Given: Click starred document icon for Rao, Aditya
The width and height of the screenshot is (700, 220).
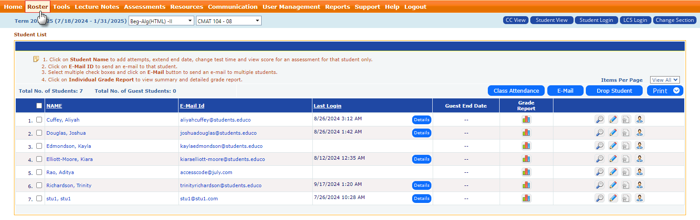Looking at the screenshot, I should pos(626,172).
